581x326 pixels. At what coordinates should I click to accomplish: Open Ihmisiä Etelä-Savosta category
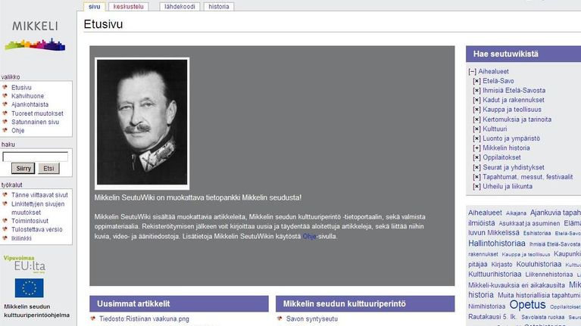coord(514,91)
